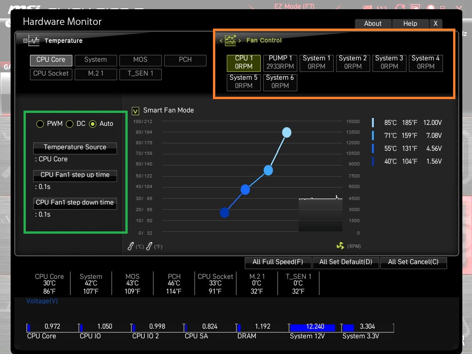Screen dimensions: 472x354
Task: Click the Fahrenheit thermometer icon
Action: click(x=149, y=246)
